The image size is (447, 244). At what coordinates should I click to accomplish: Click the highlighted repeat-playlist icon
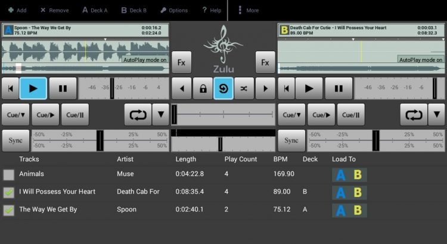pyautogui.click(x=223, y=88)
